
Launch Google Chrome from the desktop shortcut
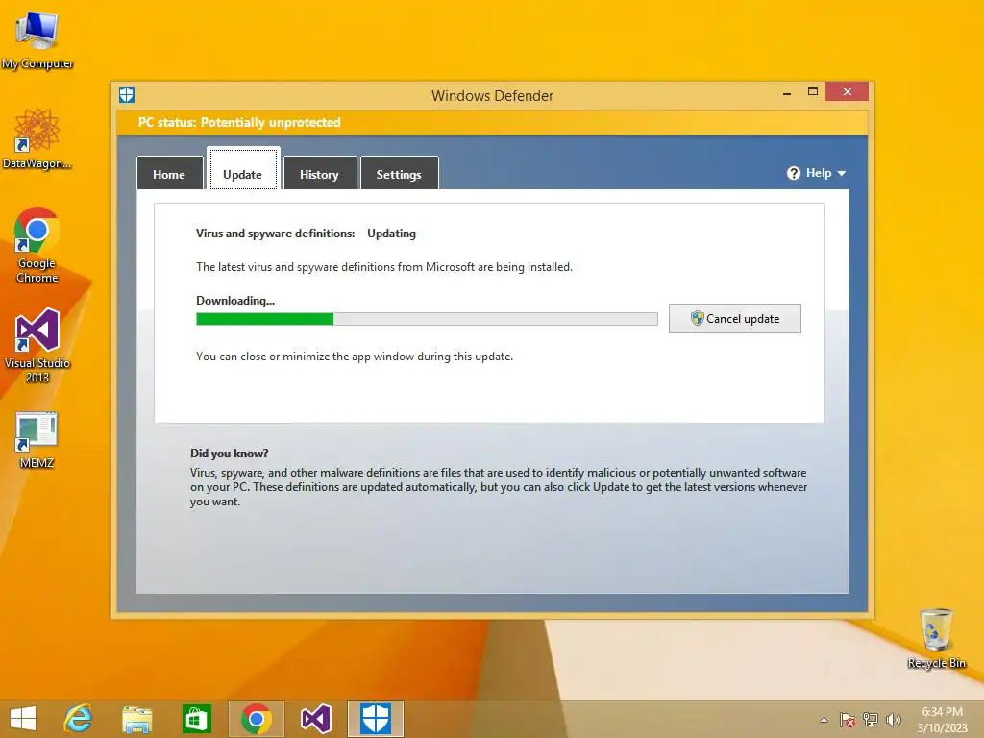(x=37, y=245)
